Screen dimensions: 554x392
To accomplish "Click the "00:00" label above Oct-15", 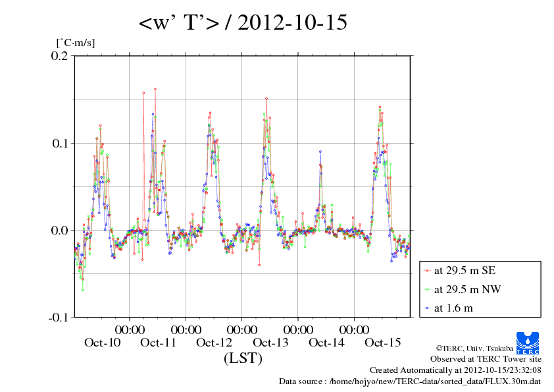I will pyautogui.click(x=354, y=329).
